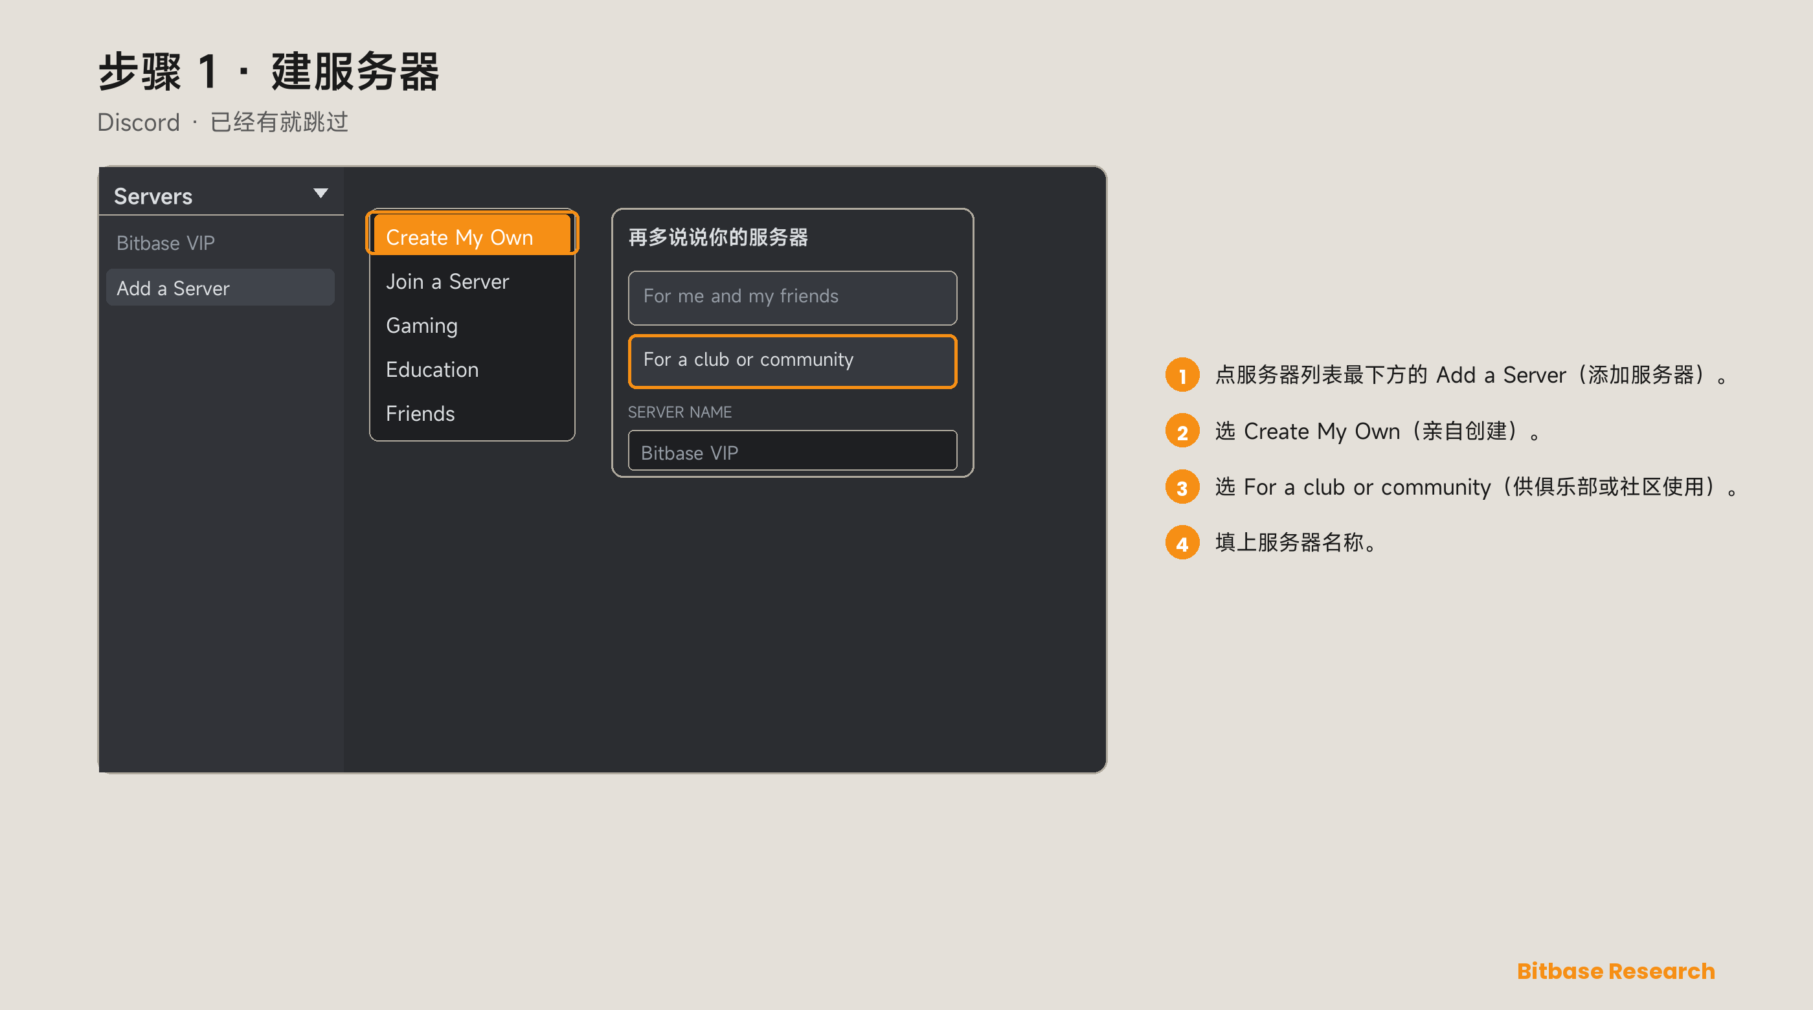Screen dimensions: 1813x1010
Task: Click the Servers header label
Action: pyautogui.click(x=153, y=196)
